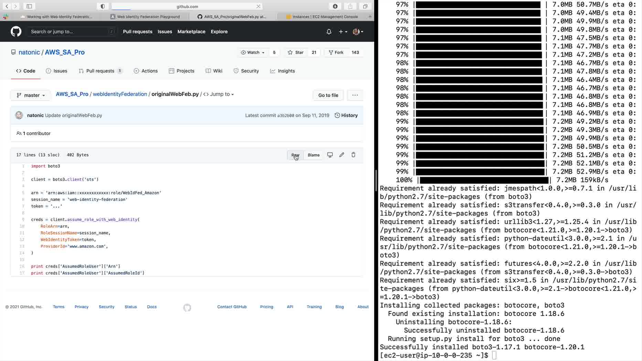The width and height of the screenshot is (642, 361).
Task: Open the privacy shield report icon
Action: click(x=103, y=6)
